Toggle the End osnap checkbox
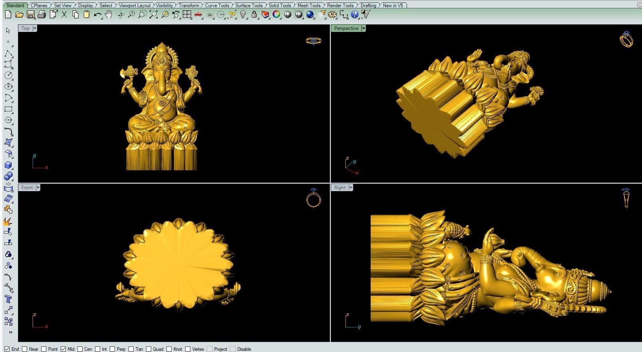Viewport: 642px width, 352px height. click(7, 349)
